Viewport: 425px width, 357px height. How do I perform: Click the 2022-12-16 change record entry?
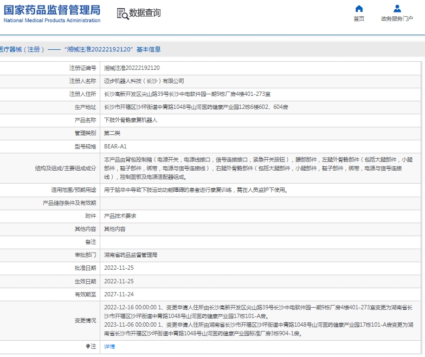(x=258, y=311)
